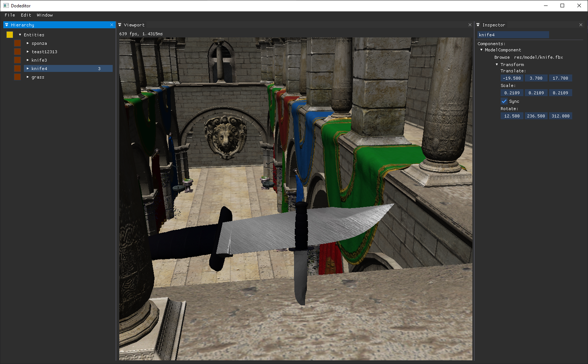Viewport: 588px width, 364px height.
Task: Click the brown swatch beside teast12313
Action: pos(17,51)
